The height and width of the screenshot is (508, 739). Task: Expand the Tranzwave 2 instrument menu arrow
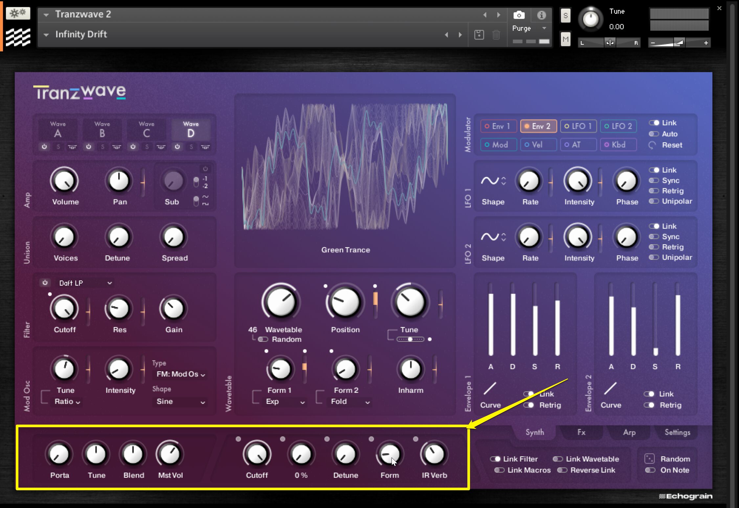[x=46, y=15]
